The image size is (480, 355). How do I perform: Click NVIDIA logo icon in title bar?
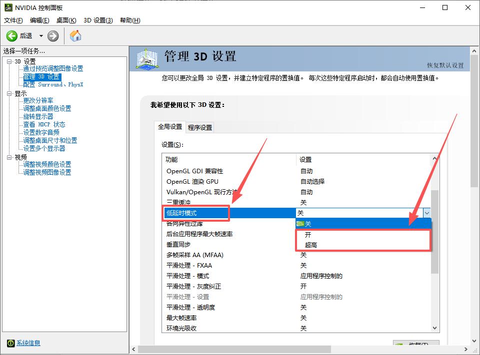coord(8,7)
